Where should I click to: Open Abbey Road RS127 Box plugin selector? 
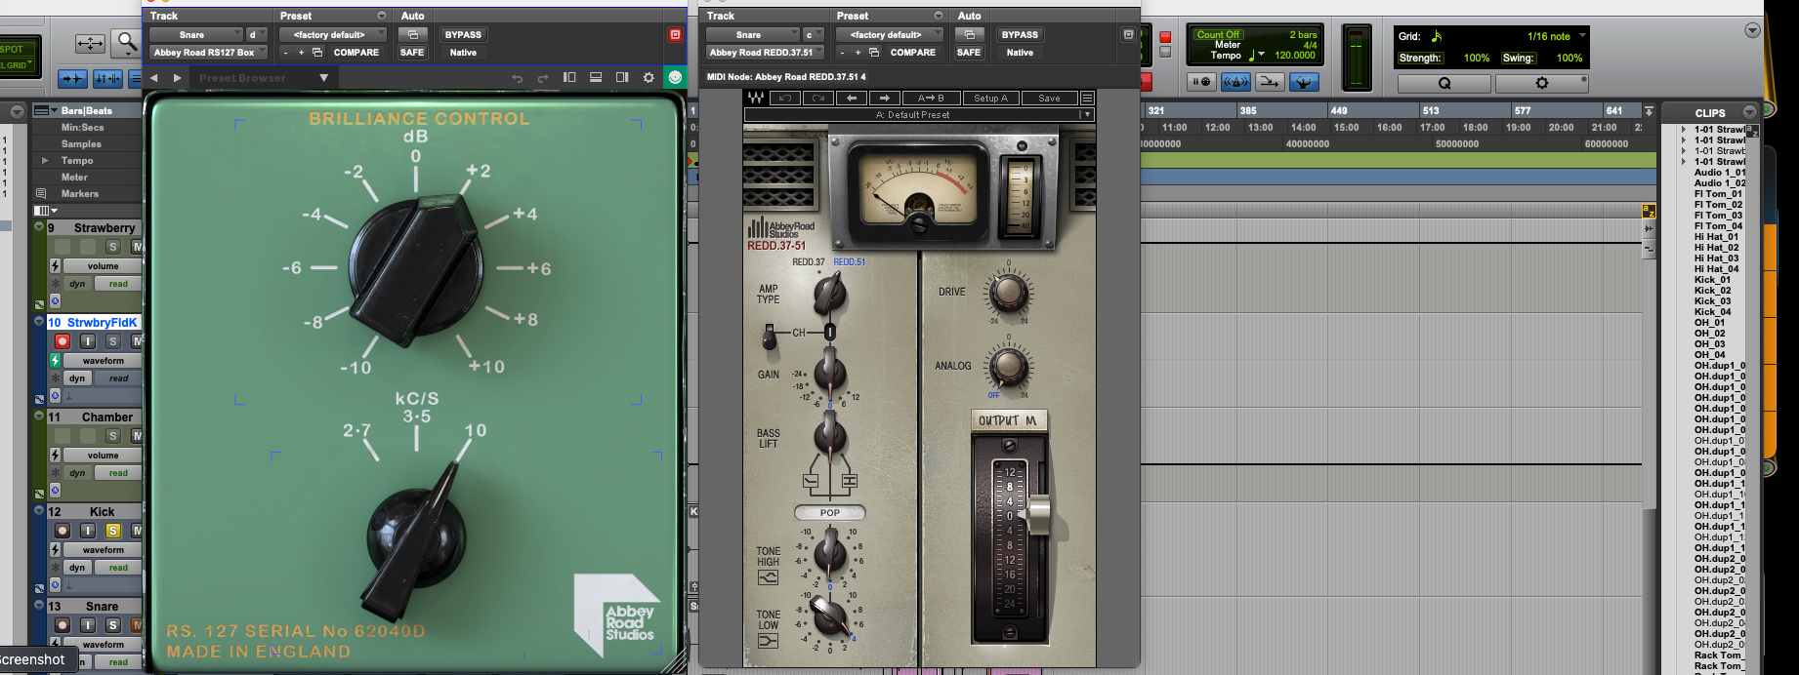click(208, 53)
